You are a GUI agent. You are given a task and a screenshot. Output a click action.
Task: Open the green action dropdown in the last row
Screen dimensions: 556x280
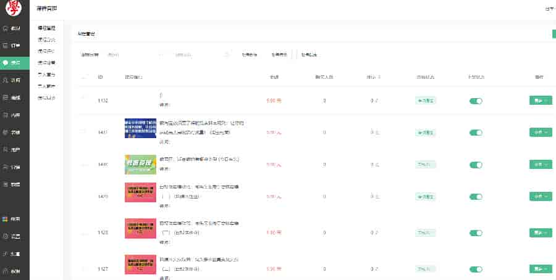[x=540, y=269]
